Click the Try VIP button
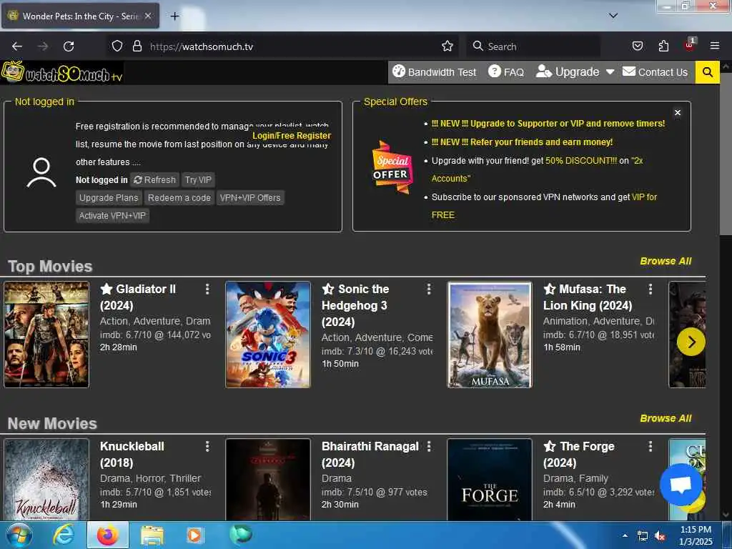The image size is (732, 549). point(198,179)
